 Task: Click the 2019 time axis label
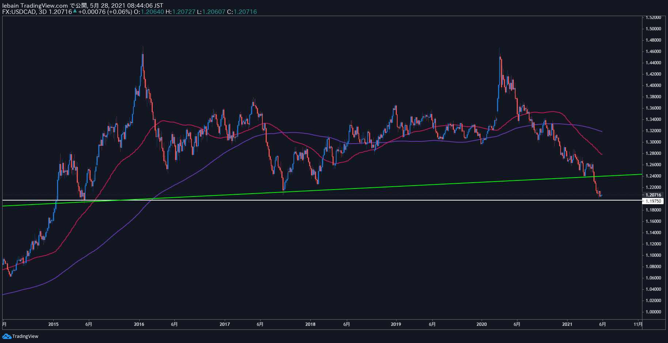coord(396,324)
